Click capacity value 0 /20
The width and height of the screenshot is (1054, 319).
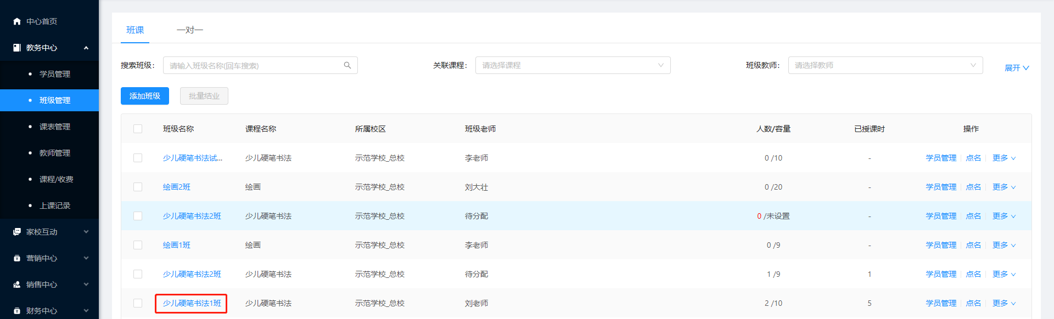click(773, 187)
